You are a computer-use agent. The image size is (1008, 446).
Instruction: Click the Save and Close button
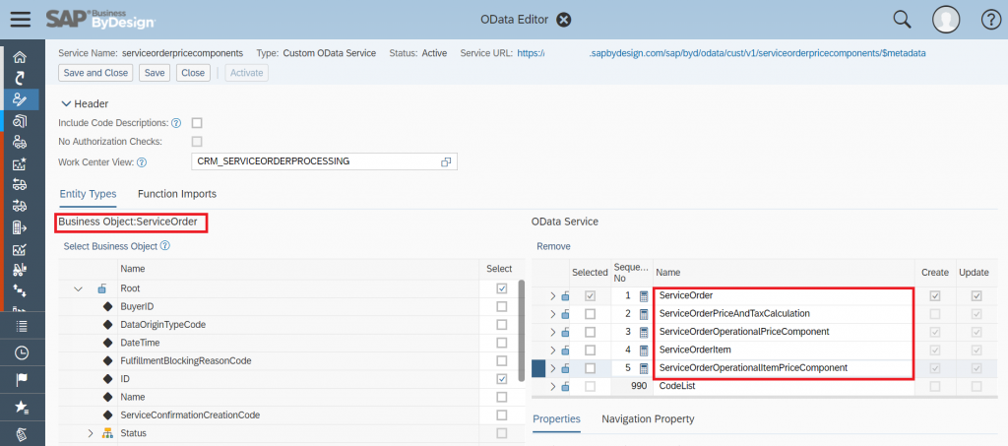[95, 73]
